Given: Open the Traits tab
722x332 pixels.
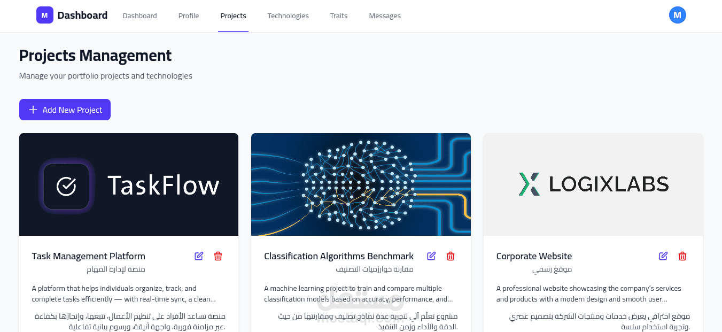Looking at the screenshot, I should tap(339, 16).
